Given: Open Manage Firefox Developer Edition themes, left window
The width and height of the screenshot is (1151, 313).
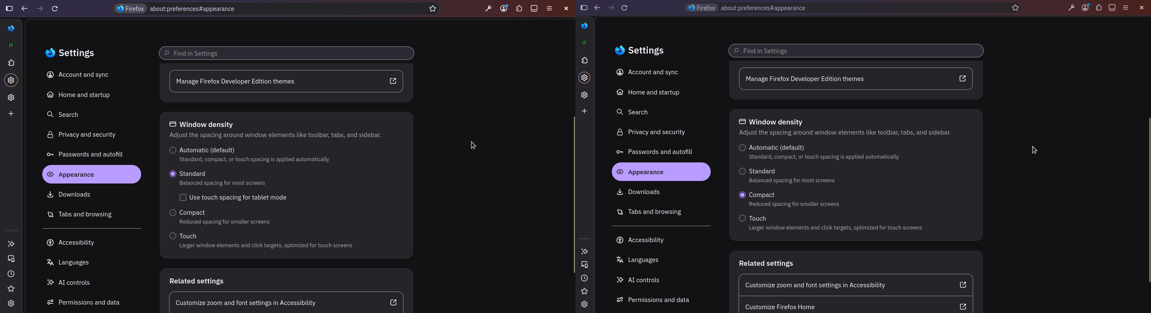Looking at the screenshot, I should pos(286,81).
